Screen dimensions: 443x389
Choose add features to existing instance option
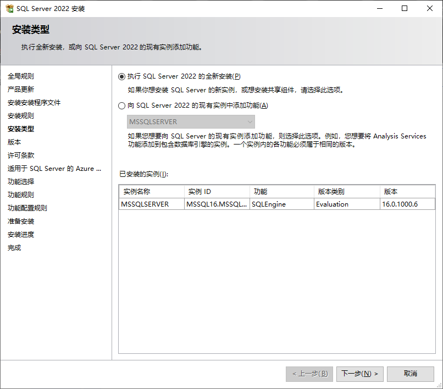pyautogui.click(x=122, y=105)
